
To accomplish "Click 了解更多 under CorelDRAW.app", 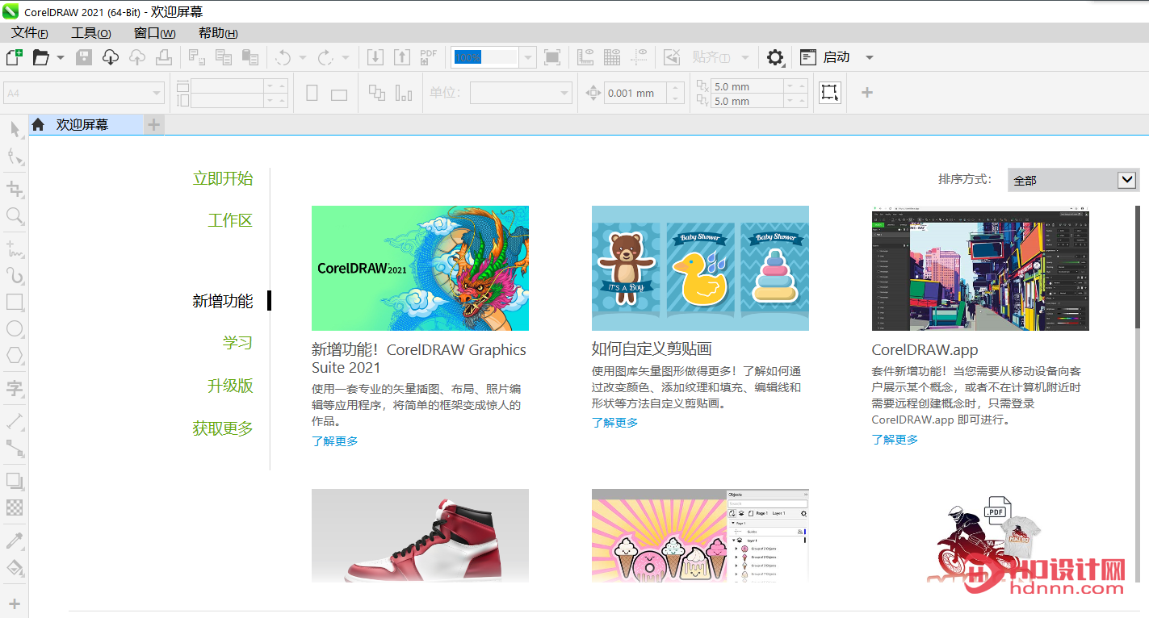I will pyautogui.click(x=895, y=440).
